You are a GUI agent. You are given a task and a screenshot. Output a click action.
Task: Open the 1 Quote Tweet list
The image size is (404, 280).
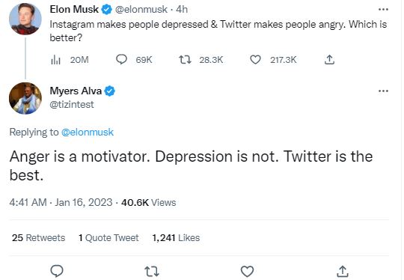[108, 238]
